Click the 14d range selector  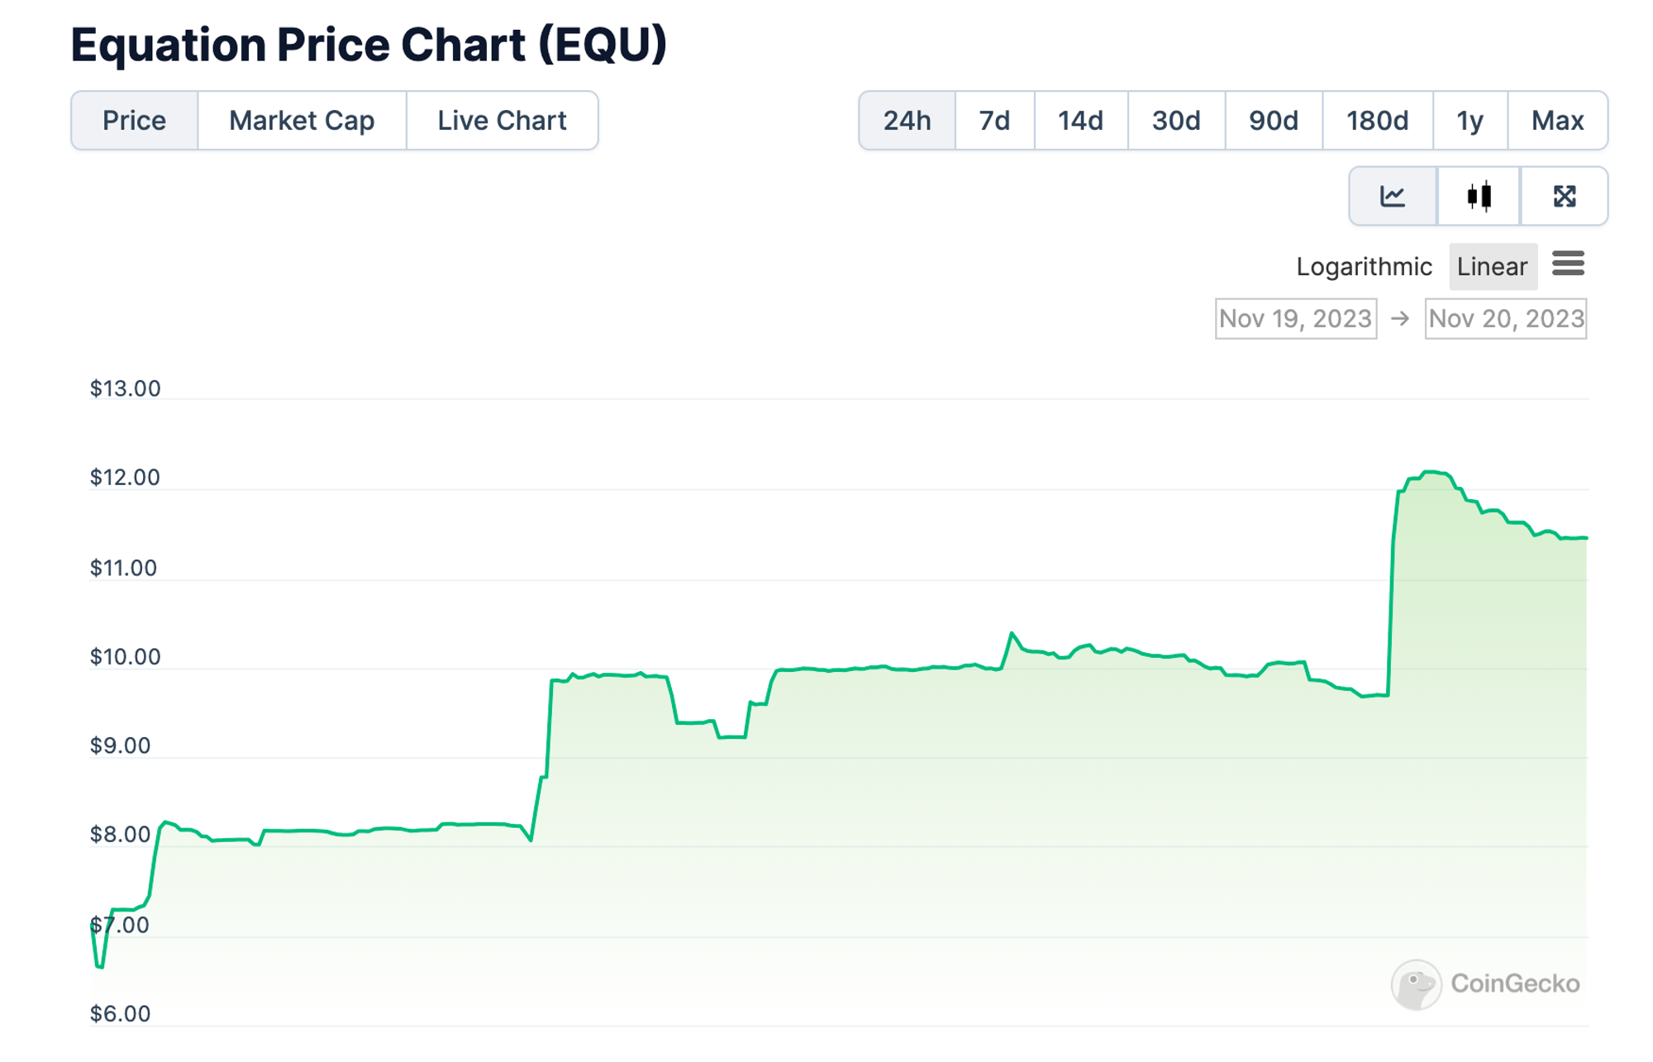pyautogui.click(x=1079, y=120)
